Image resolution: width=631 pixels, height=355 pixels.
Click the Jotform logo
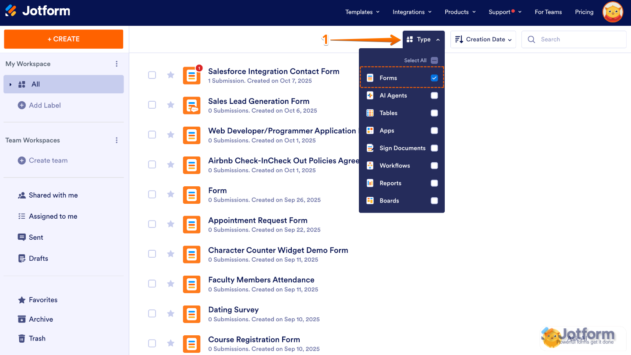click(37, 12)
